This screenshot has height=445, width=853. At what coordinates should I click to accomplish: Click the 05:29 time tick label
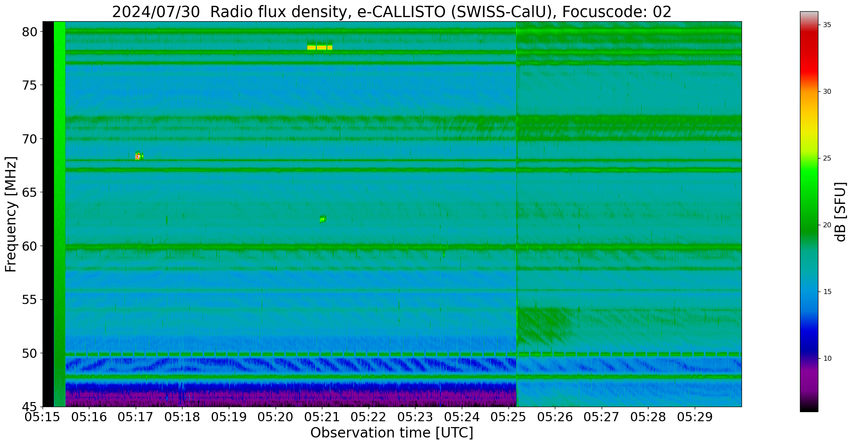(x=695, y=417)
